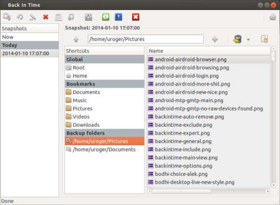Select android-mtp-gmtp-main.png

pyautogui.click(x=208, y=101)
